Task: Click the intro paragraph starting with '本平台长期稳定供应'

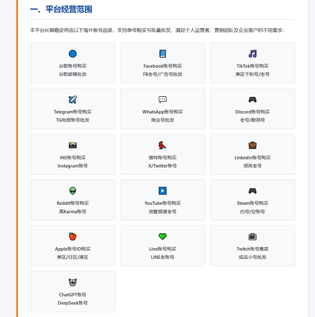Action: [157, 30]
